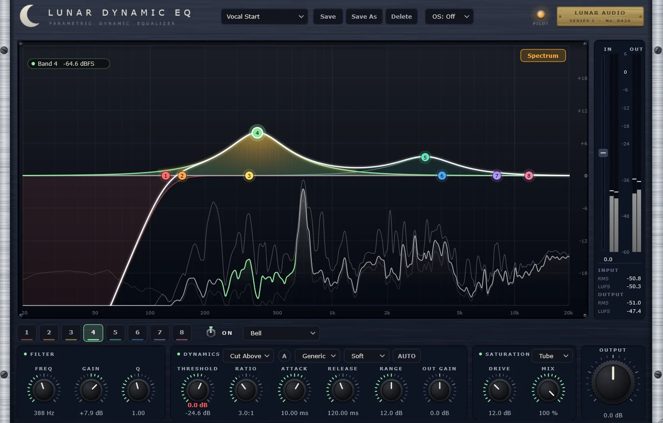
Task: Click the 10.00 ms attack value
Action: 294,413
